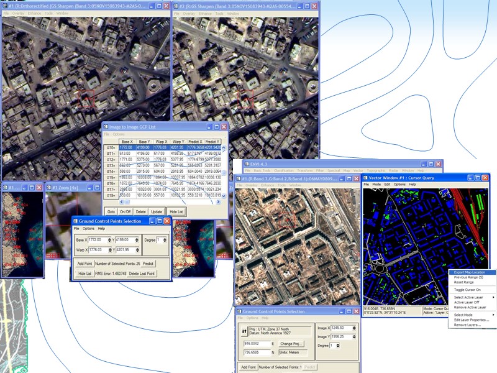Click the Update button in GCP List
This screenshot has height=373, width=497.
(157, 211)
